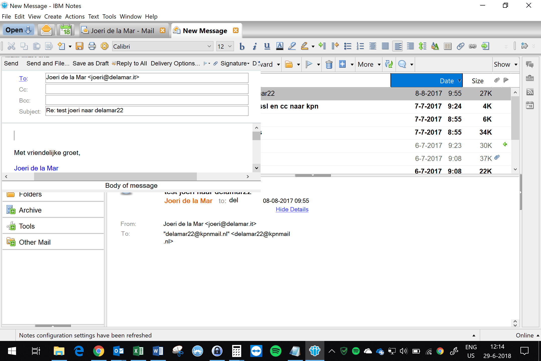Apply bulleted list formatting

(347, 46)
